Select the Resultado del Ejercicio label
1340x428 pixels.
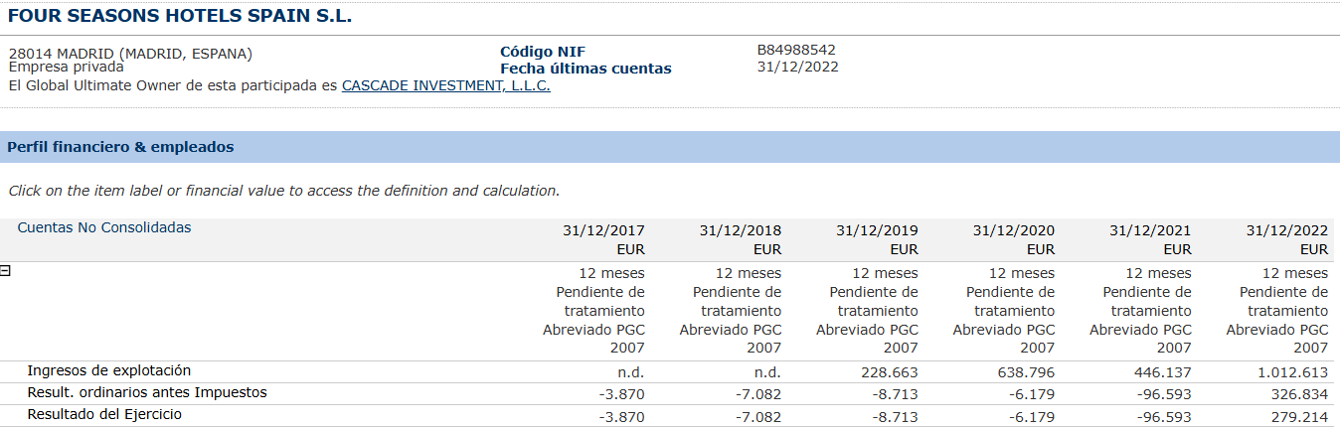104,414
